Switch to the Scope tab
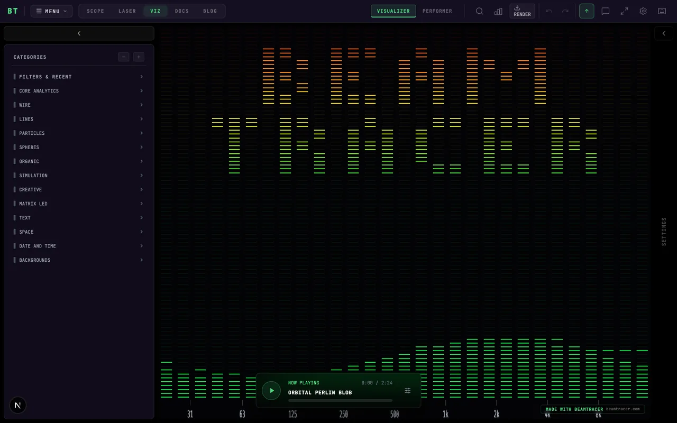677x423 pixels. coord(95,11)
